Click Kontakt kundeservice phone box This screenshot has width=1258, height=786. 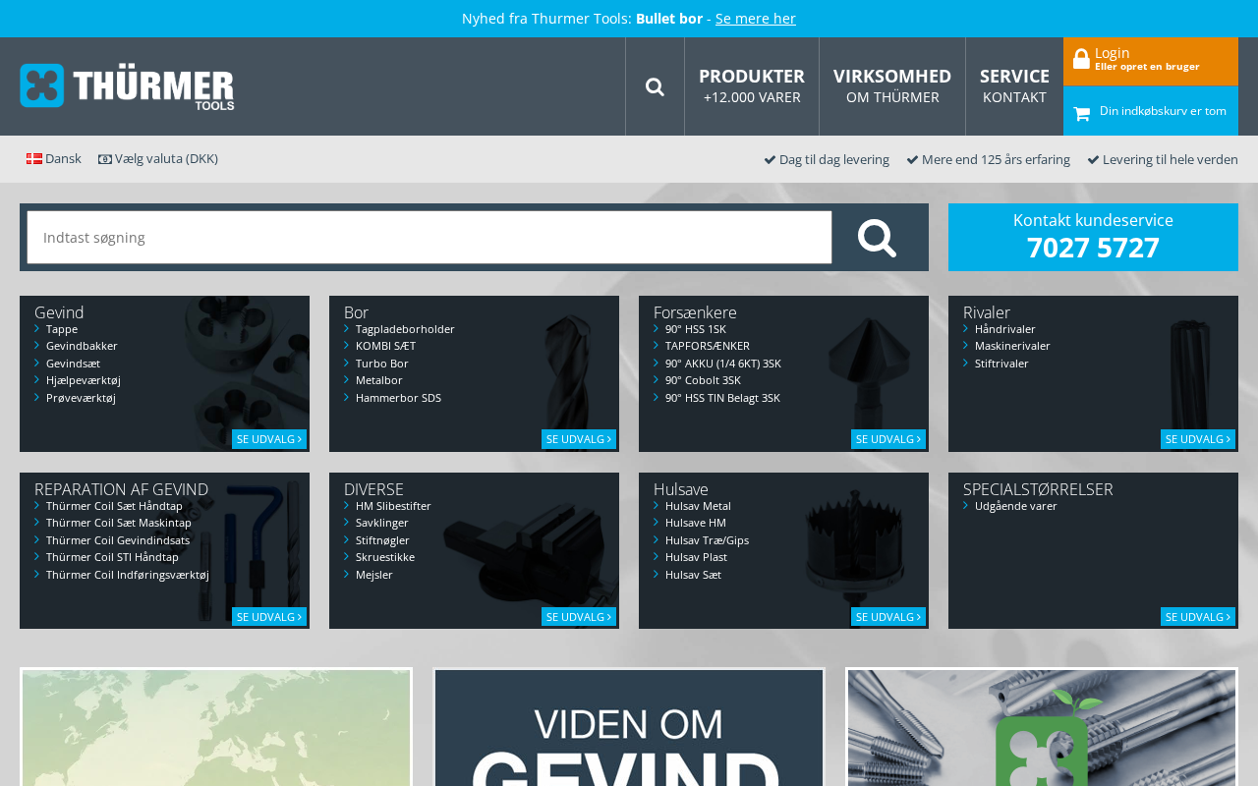pyautogui.click(x=1093, y=237)
